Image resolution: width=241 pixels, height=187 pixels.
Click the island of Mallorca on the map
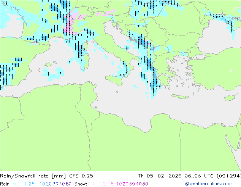(48, 65)
